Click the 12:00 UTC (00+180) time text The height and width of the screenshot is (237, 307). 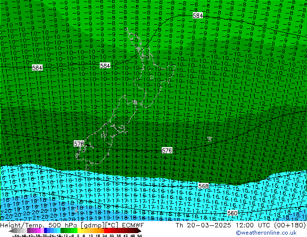click(263, 225)
